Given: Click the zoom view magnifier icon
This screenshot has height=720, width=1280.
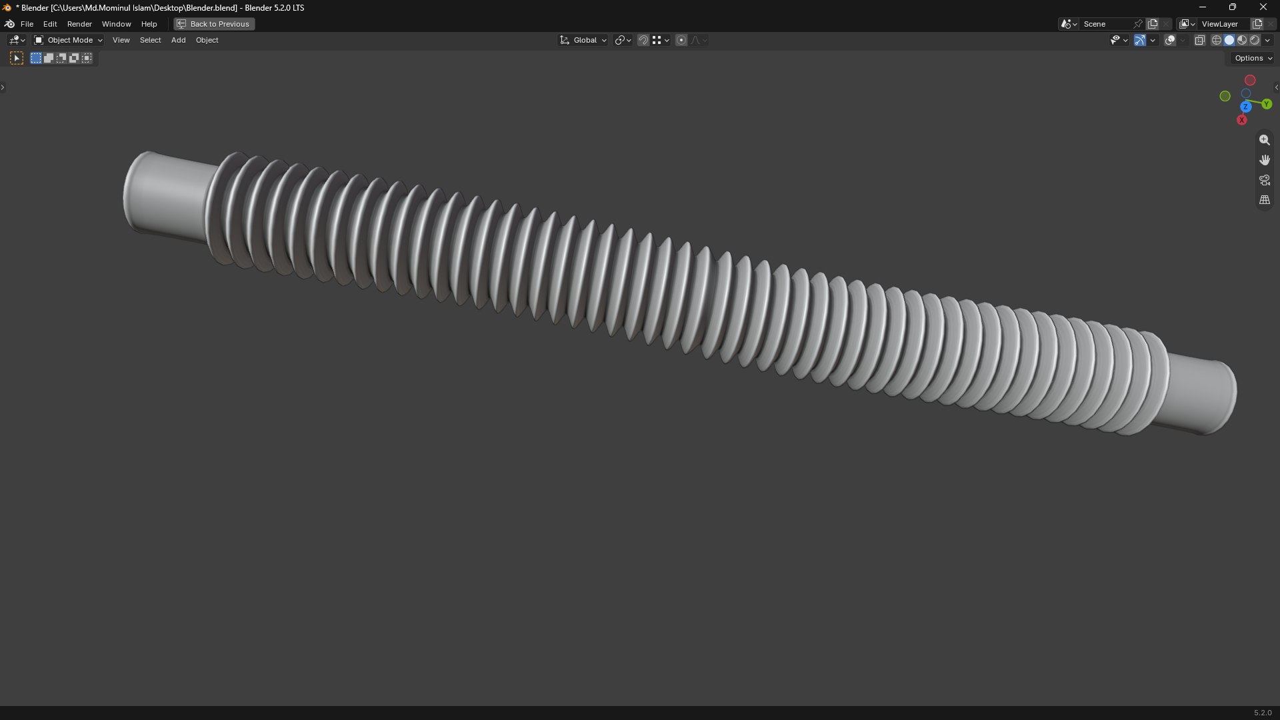Looking at the screenshot, I should (1264, 140).
